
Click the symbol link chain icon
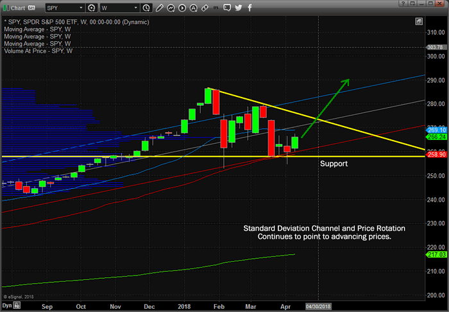point(205,8)
